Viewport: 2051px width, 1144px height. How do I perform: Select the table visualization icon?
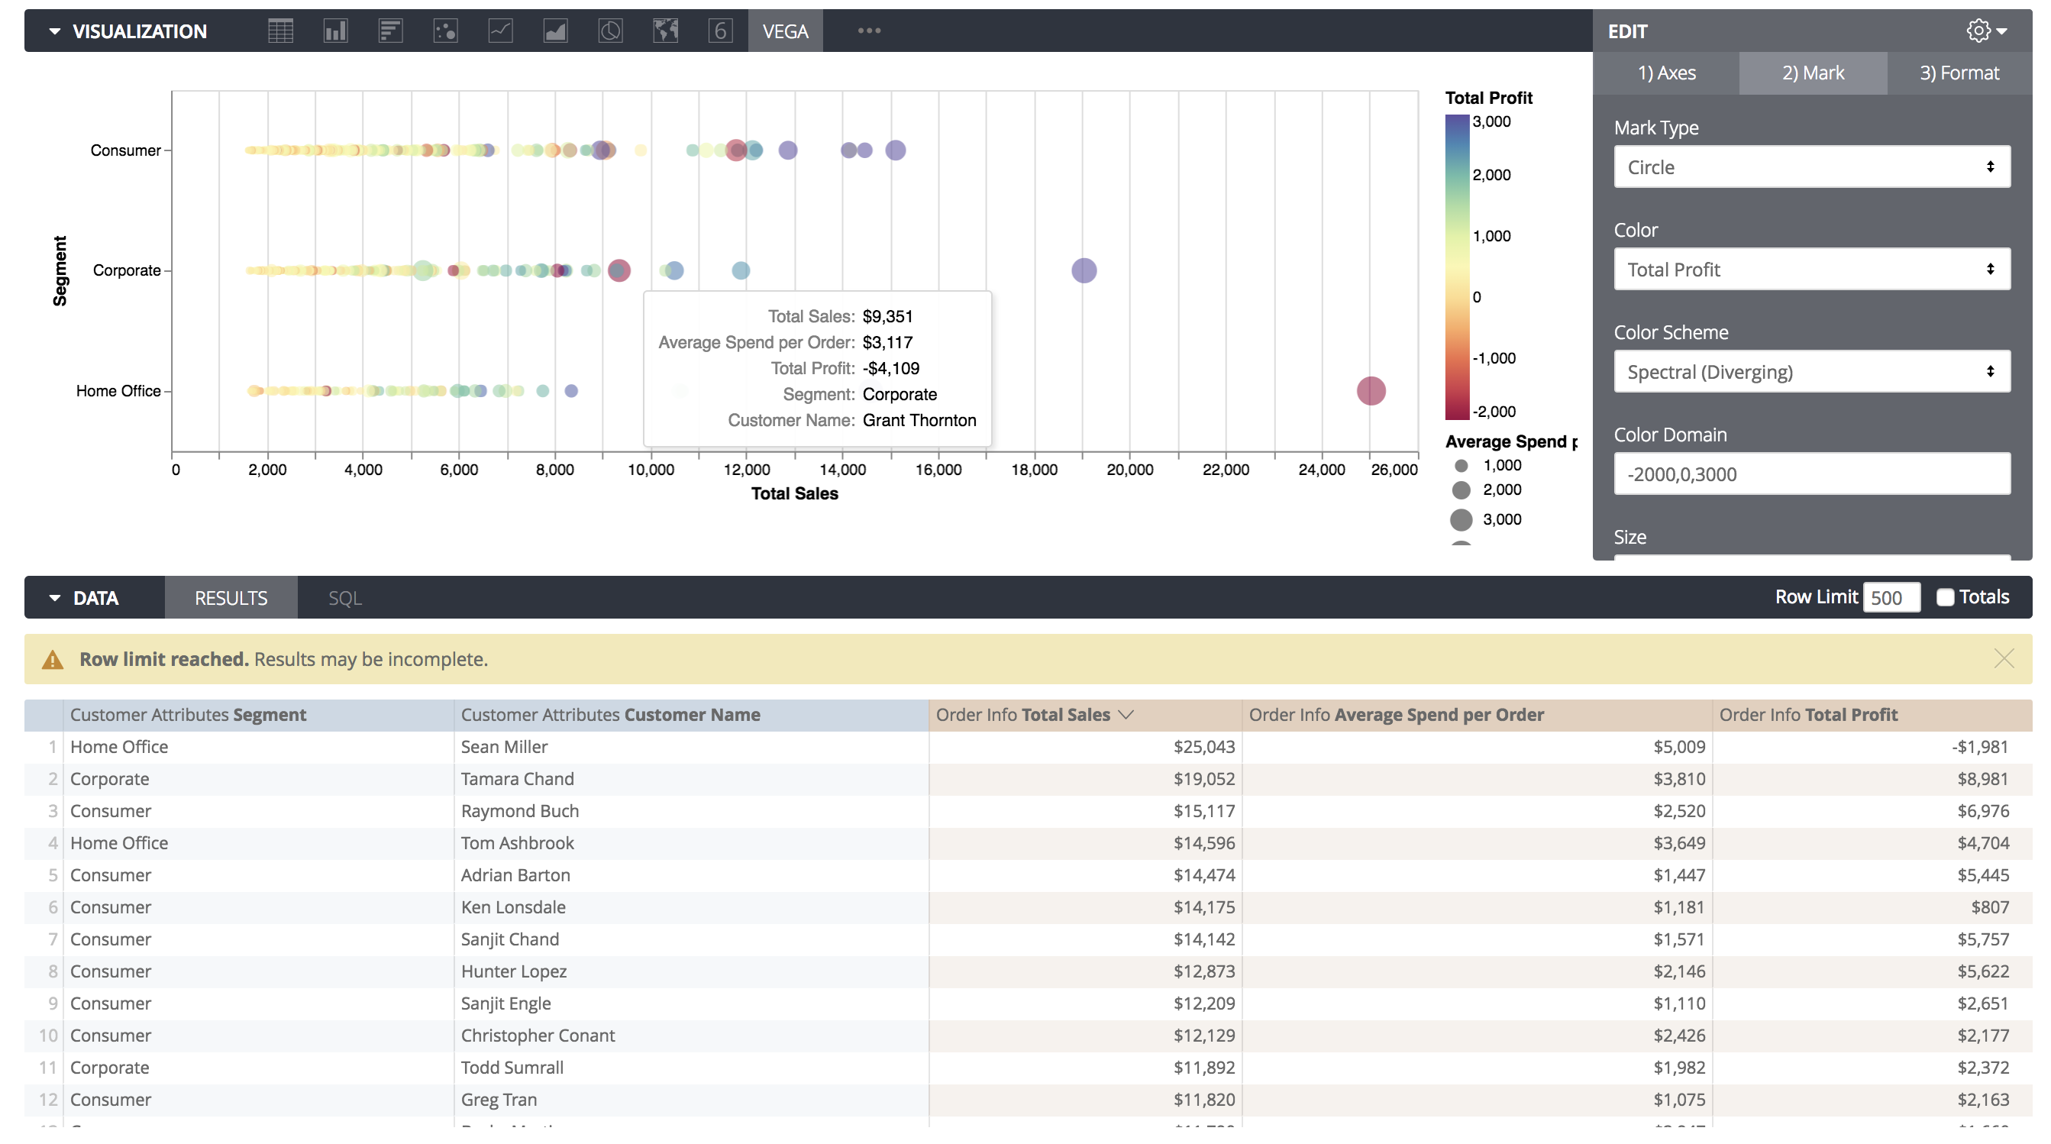(280, 31)
